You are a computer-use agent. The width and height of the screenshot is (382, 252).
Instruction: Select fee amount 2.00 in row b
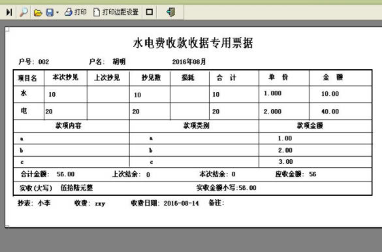tap(285, 150)
